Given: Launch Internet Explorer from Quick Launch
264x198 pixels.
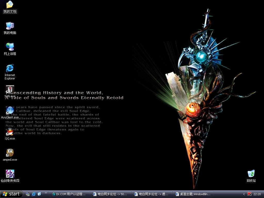Looking at the screenshot, I should (34, 194).
